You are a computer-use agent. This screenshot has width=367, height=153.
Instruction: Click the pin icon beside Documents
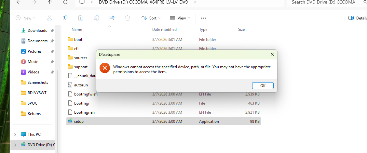pyautogui.click(x=52, y=41)
